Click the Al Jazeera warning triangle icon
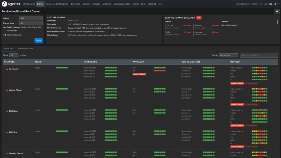Viewport: 281px width, 158px height. point(7,69)
